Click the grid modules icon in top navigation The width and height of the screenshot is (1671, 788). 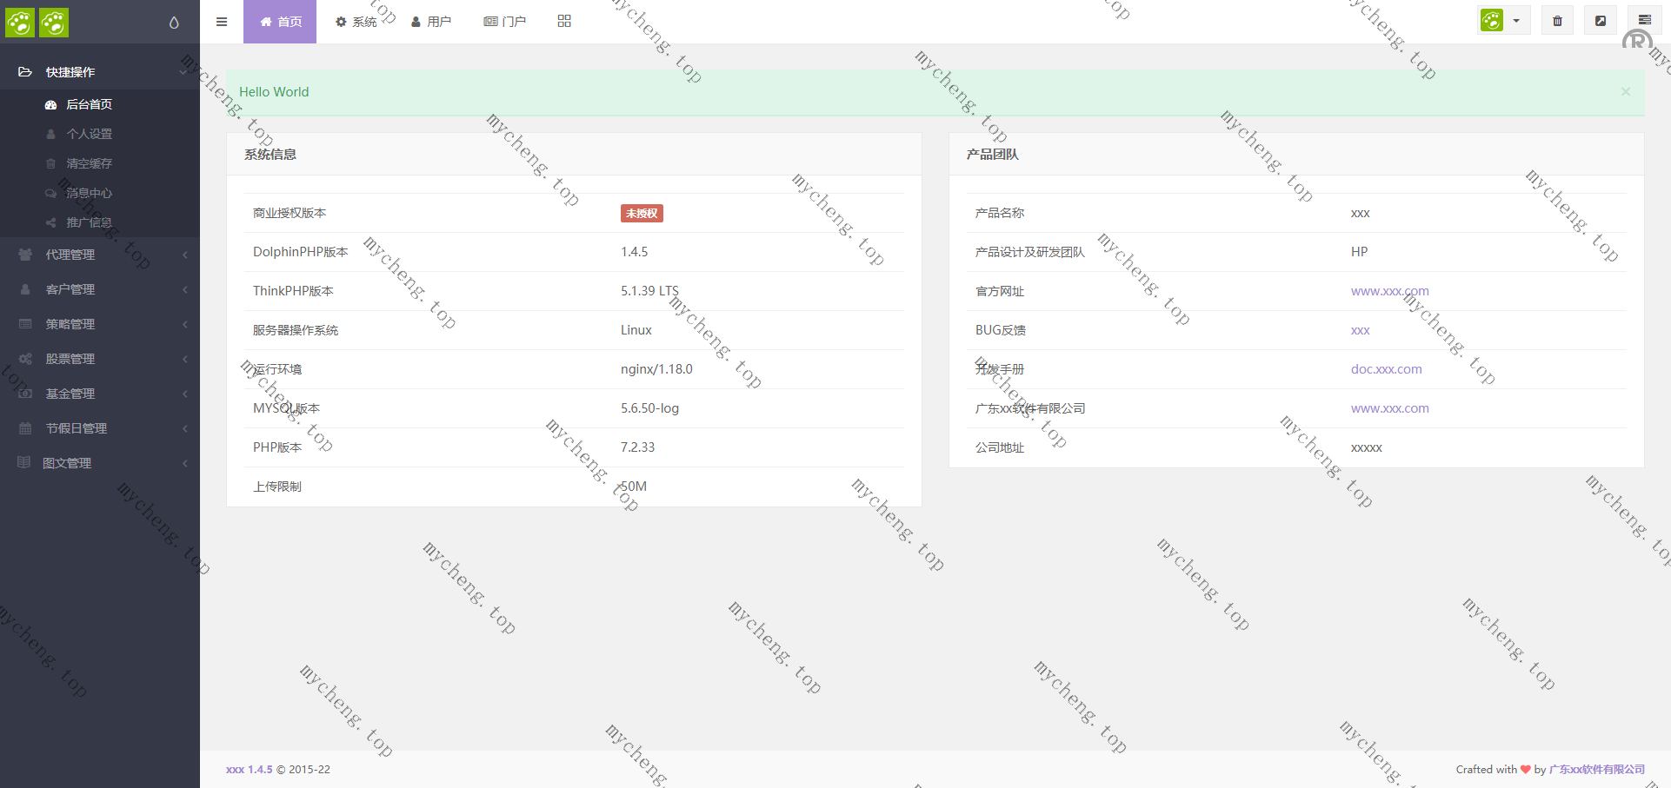pyautogui.click(x=564, y=21)
